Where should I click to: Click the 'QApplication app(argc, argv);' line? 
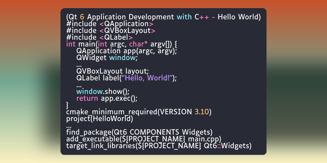pyautogui.click(x=127, y=51)
